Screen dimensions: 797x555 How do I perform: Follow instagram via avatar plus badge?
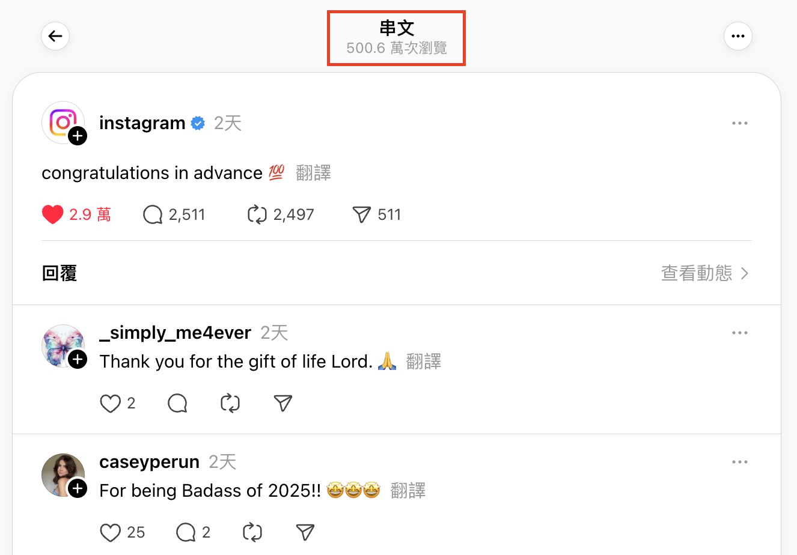click(78, 136)
